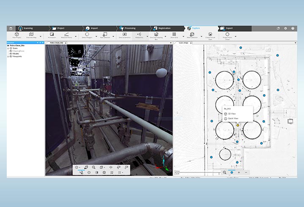This screenshot has height=207, width=304.
Task: Go to the Processing workflow step
Action: [130, 28]
